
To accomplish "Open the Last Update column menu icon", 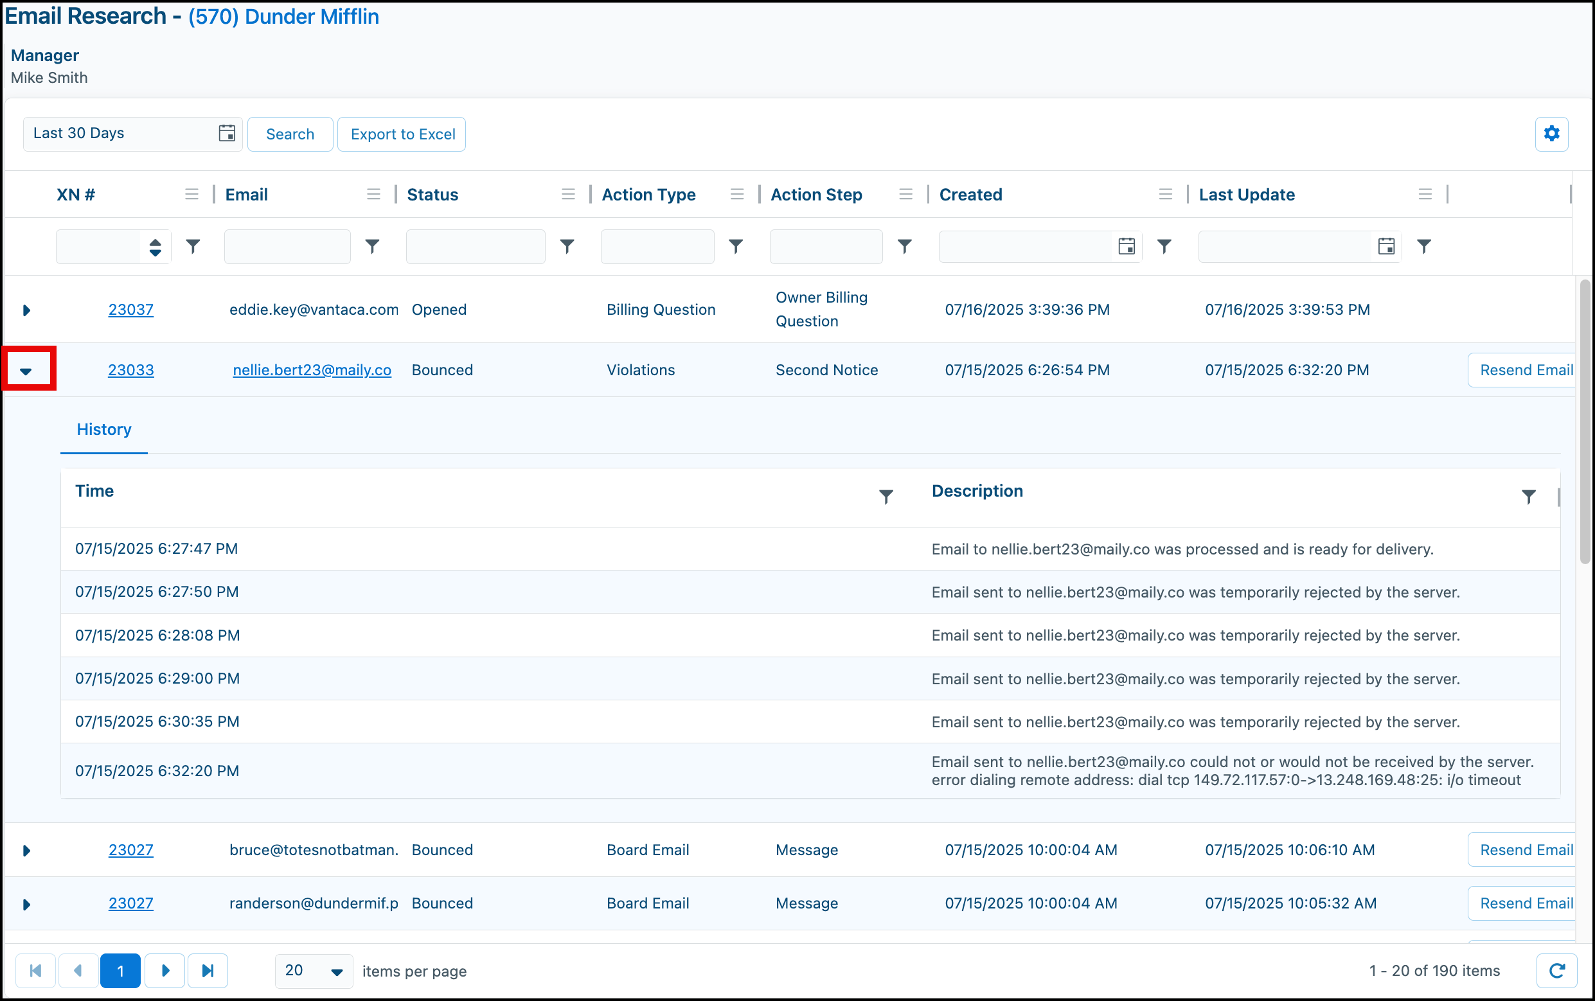I will coord(1425,194).
